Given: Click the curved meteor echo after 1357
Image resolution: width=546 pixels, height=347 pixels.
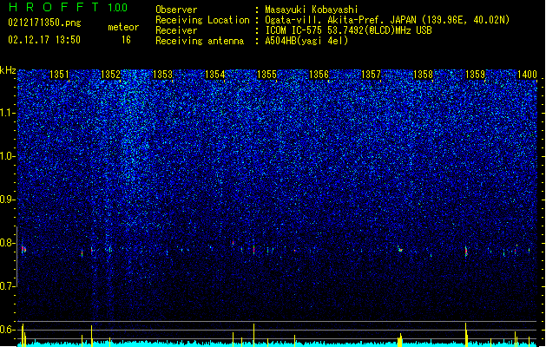Looking at the screenshot, I should [x=400, y=248].
